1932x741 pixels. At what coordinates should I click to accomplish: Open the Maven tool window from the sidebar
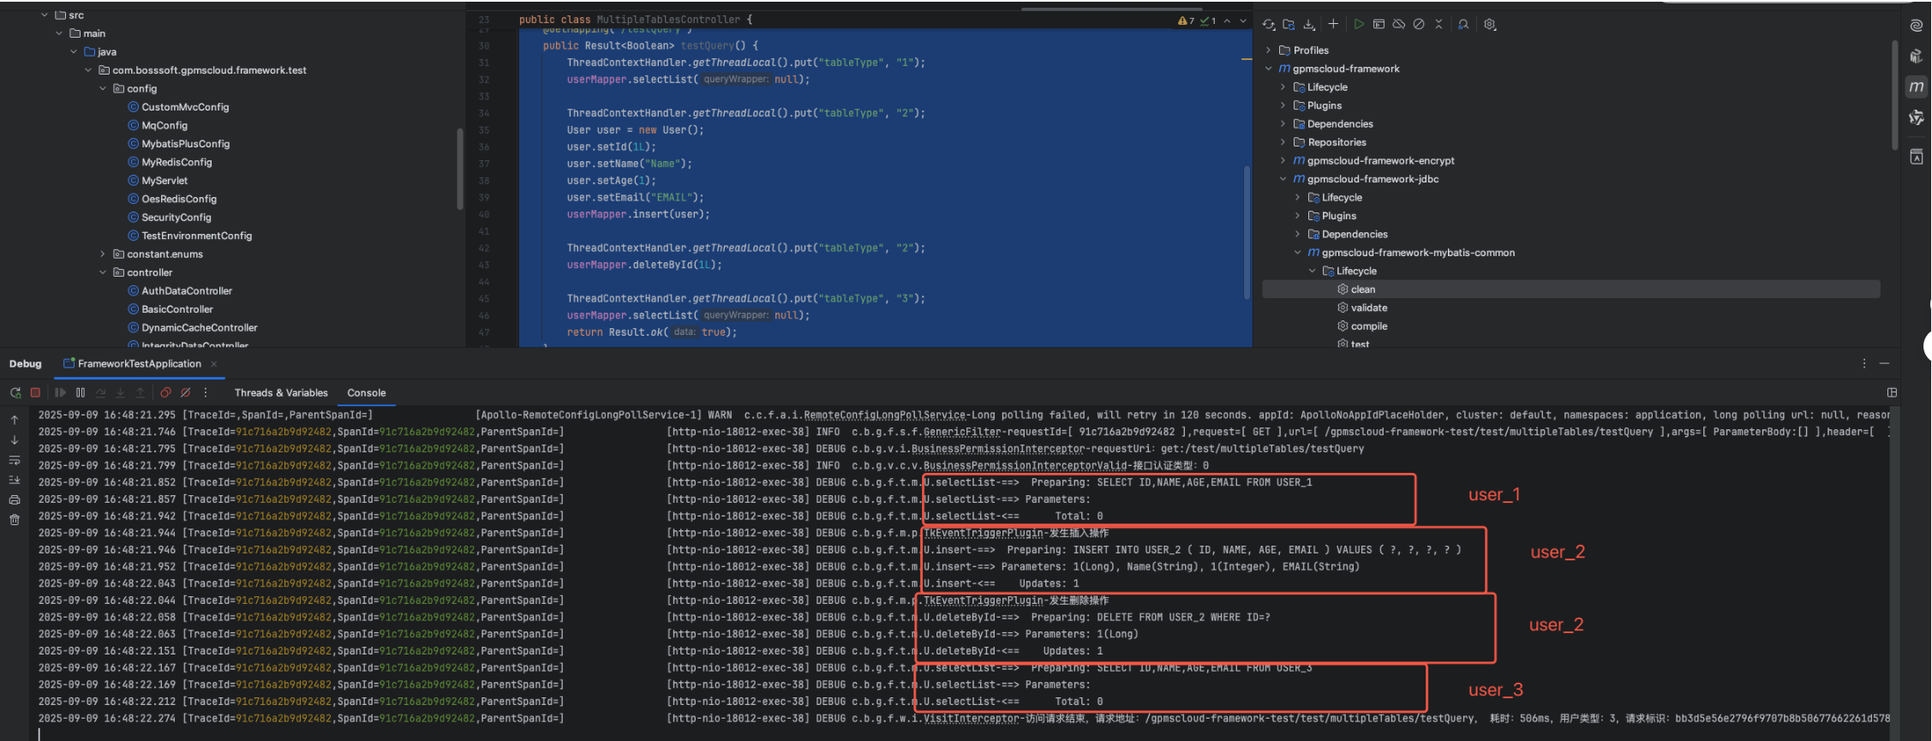click(x=1917, y=87)
